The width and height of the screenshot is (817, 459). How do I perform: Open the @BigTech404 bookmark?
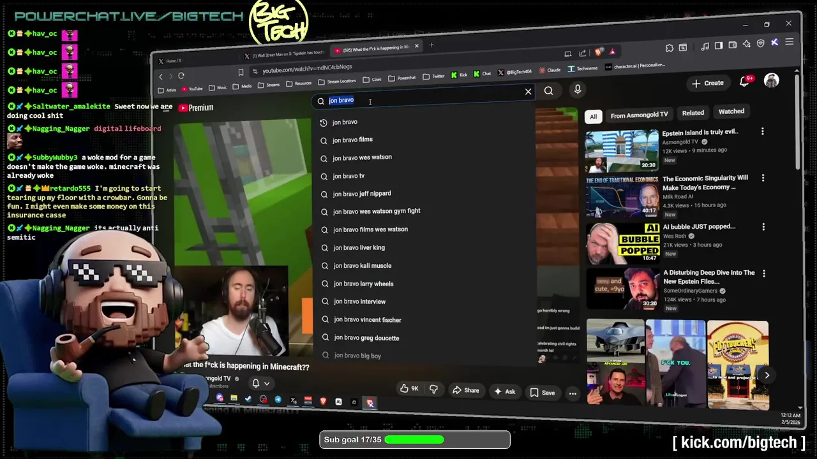coord(514,72)
